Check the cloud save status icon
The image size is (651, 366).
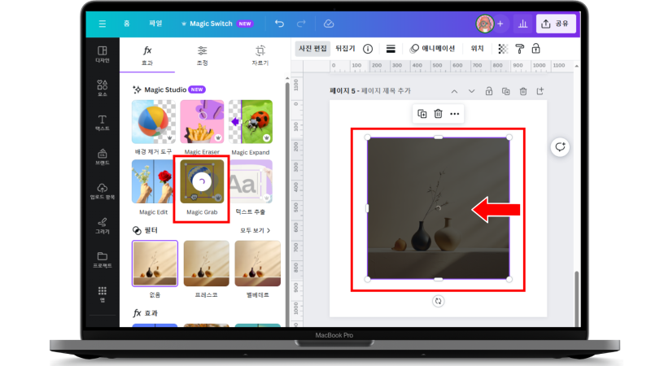coord(329,24)
